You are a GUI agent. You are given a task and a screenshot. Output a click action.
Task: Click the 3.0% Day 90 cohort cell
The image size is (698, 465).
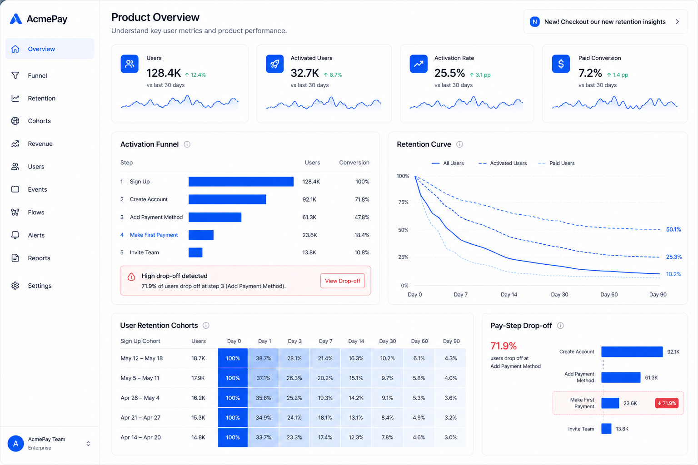tap(451, 437)
